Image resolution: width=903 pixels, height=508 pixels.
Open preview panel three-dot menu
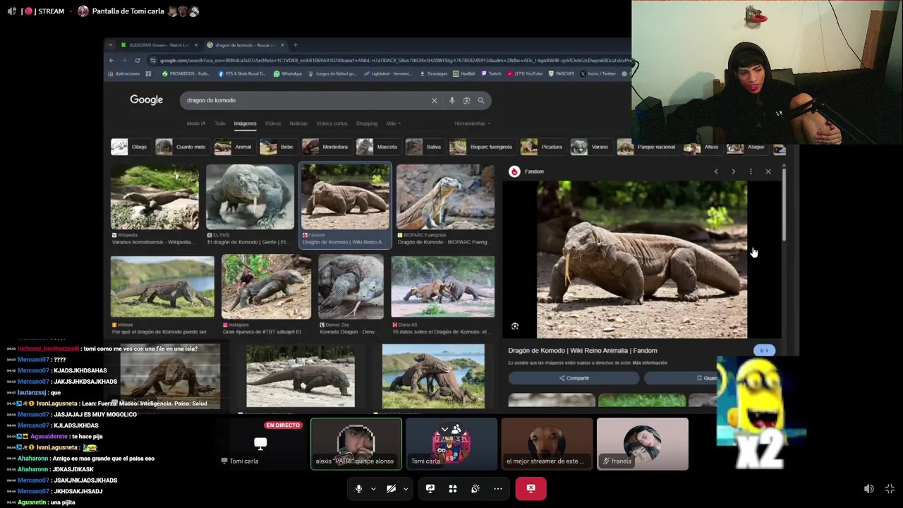click(x=751, y=171)
